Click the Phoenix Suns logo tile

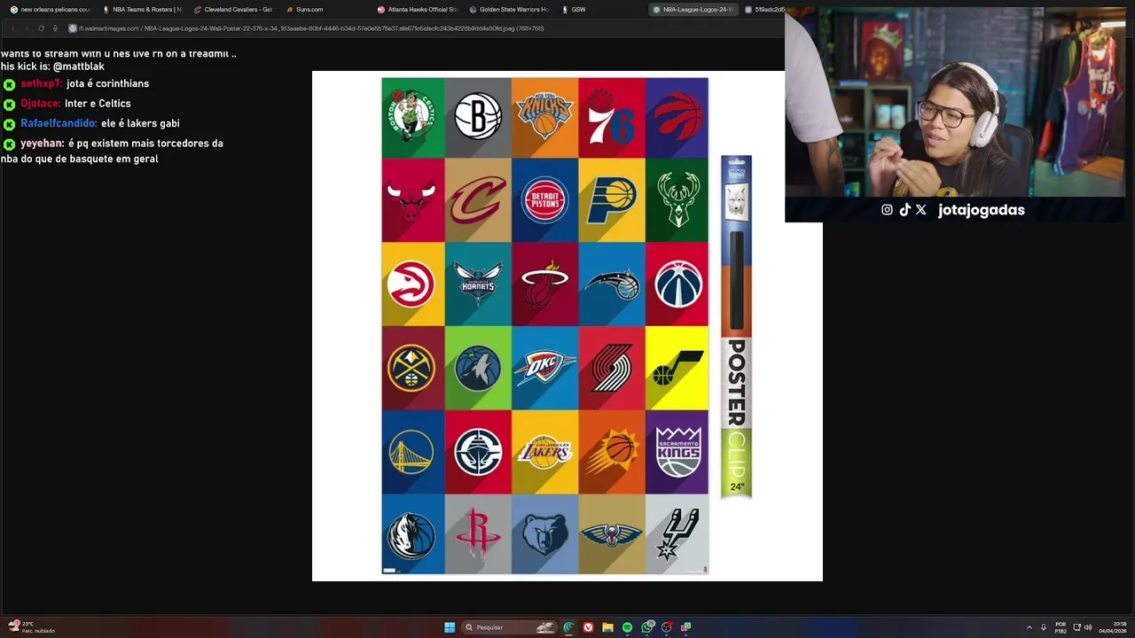point(612,452)
